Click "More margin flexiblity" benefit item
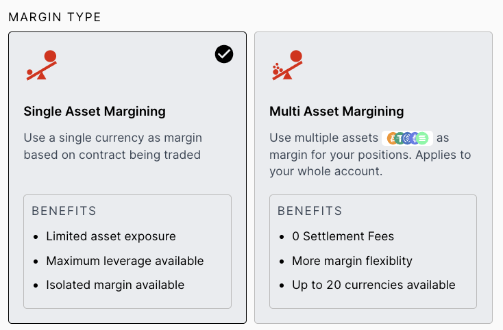The image size is (503, 330). tap(352, 261)
